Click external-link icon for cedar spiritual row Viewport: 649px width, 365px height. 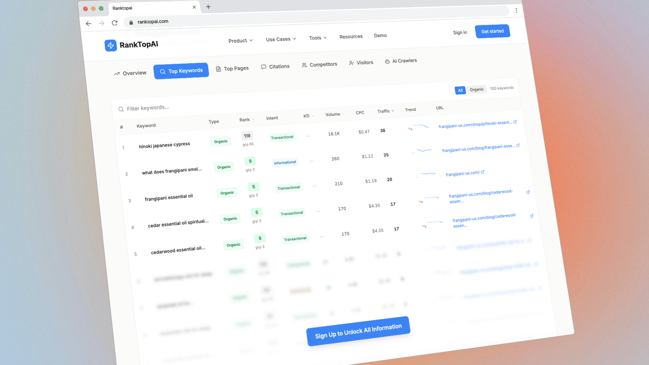point(528,192)
